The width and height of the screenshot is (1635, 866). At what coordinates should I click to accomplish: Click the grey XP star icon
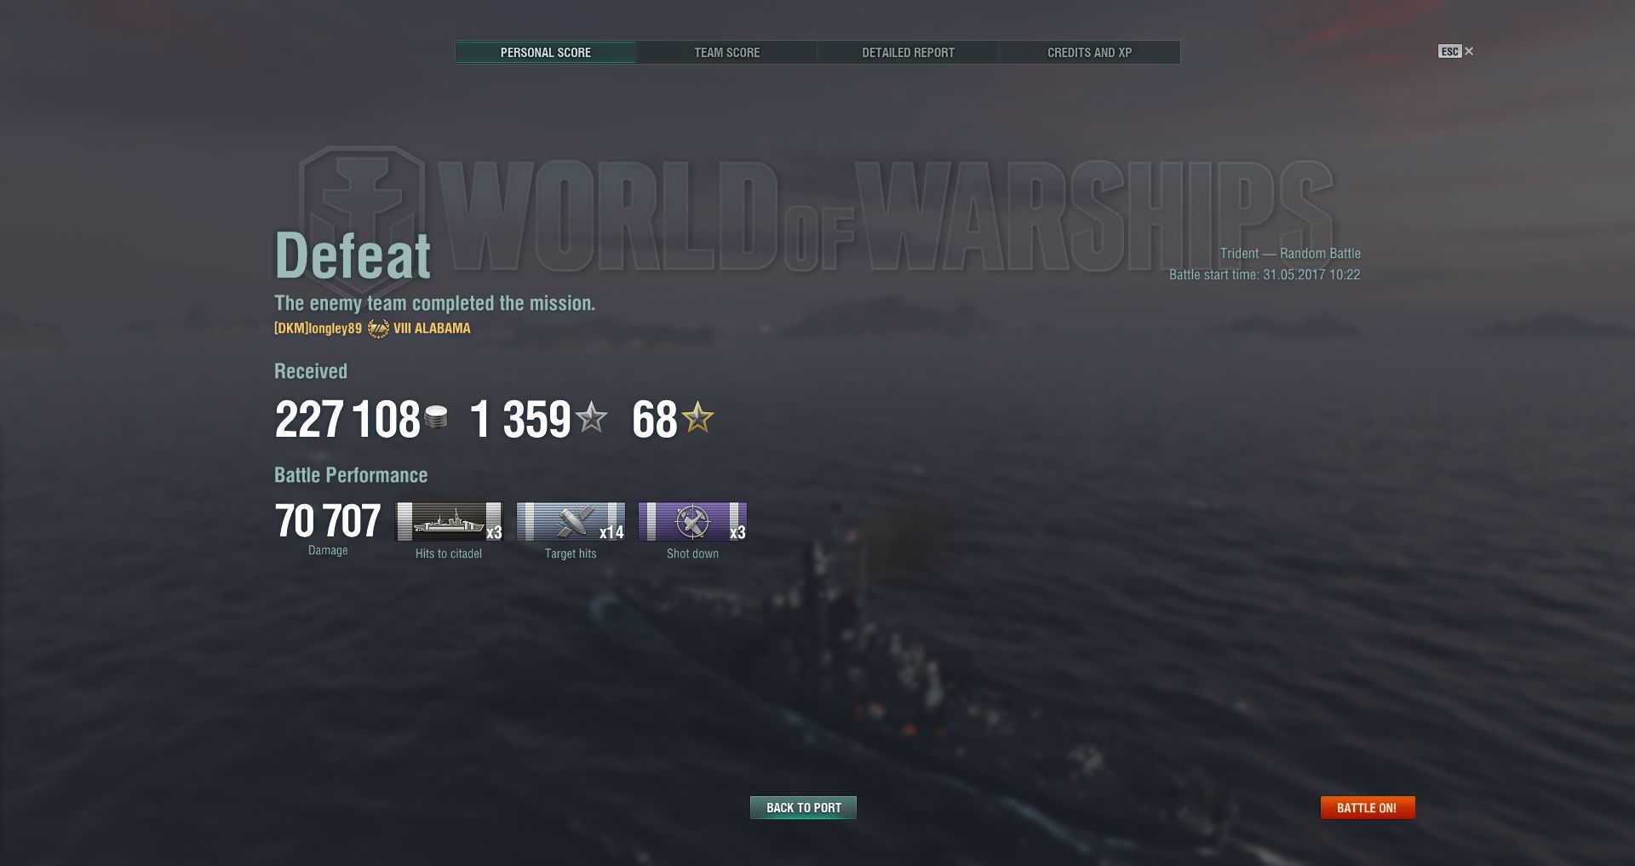[591, 417]
